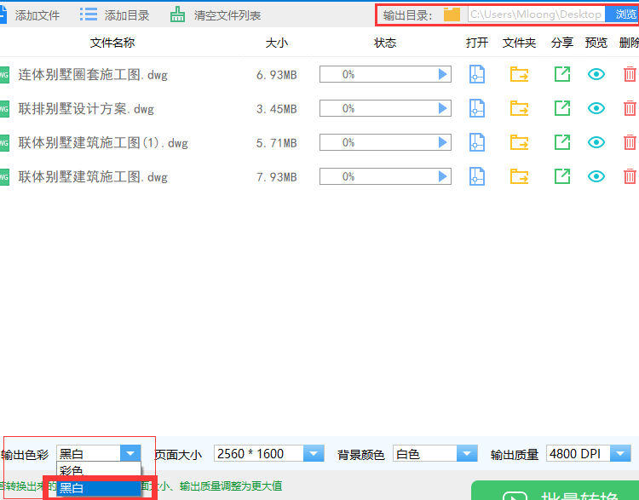Preview 联排别墅设计方案.dwg with eye icon
Viewport: 639px width, 500px height.
[x=596, y=108]
